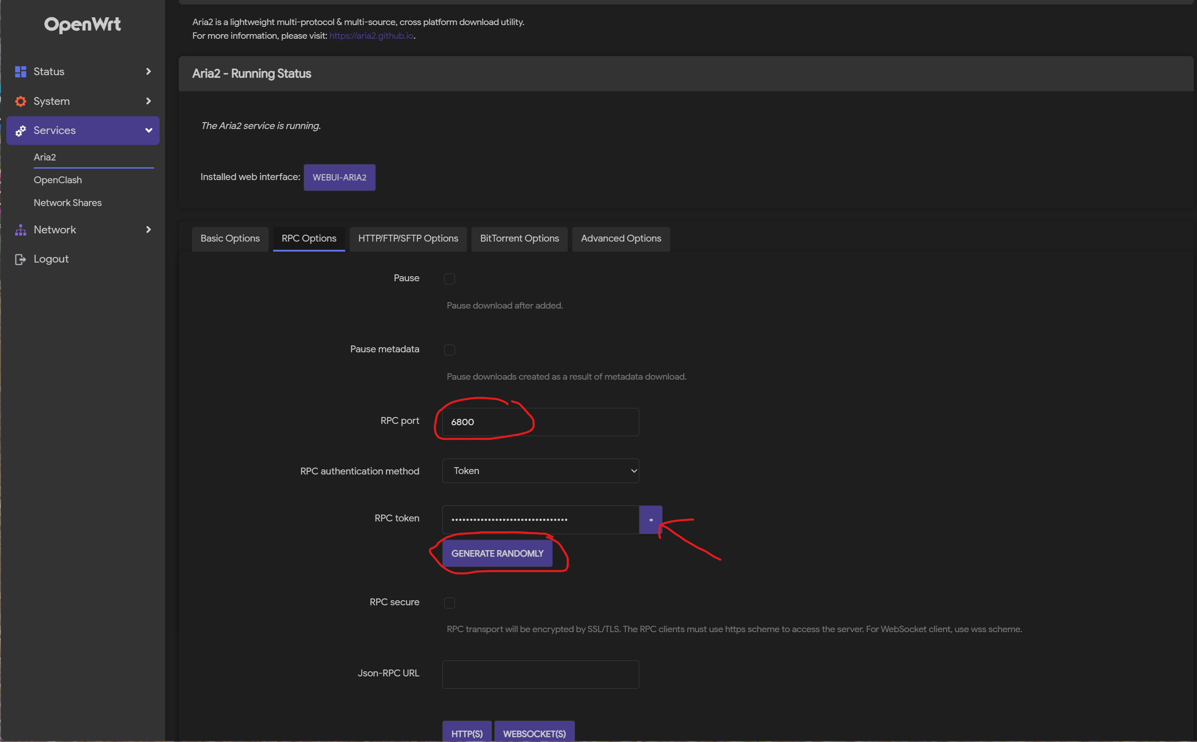Viewport: 1197px width, 742px height.
Task: Switch to the Basic Options tab
Action: point(230,239)
